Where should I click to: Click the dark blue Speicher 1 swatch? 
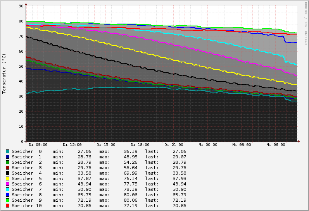(x=7, y=157)
